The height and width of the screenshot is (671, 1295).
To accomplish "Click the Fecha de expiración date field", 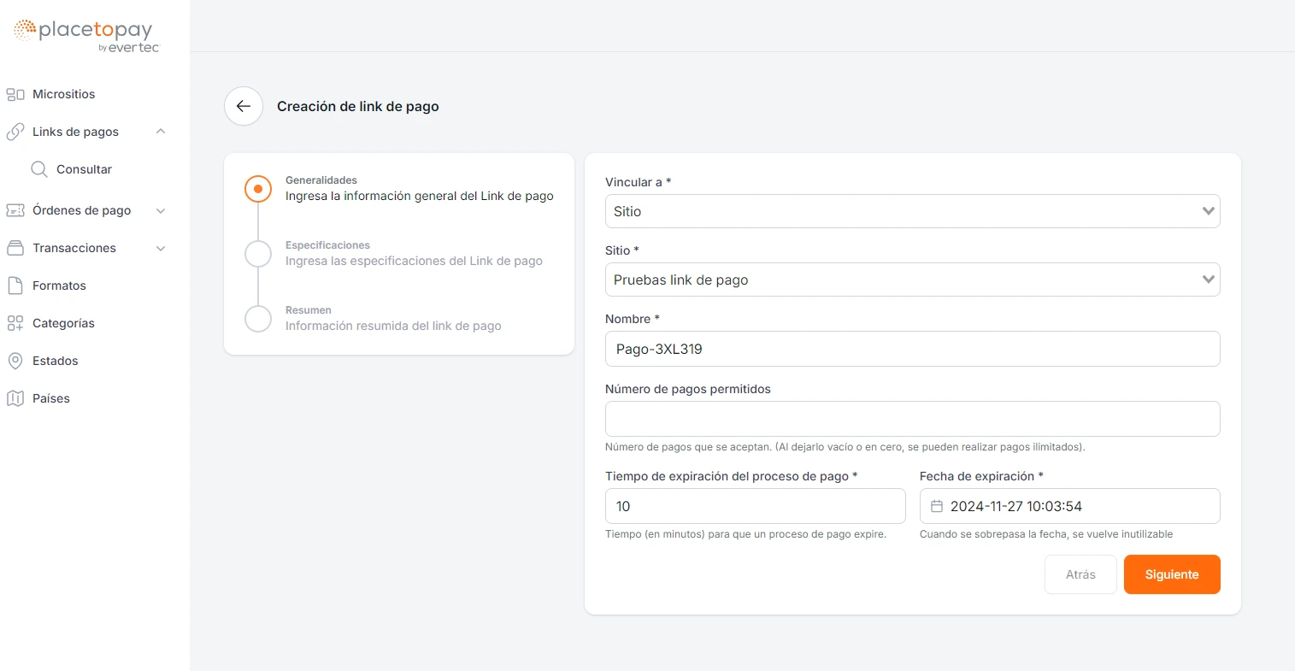I will (1069, 506).
